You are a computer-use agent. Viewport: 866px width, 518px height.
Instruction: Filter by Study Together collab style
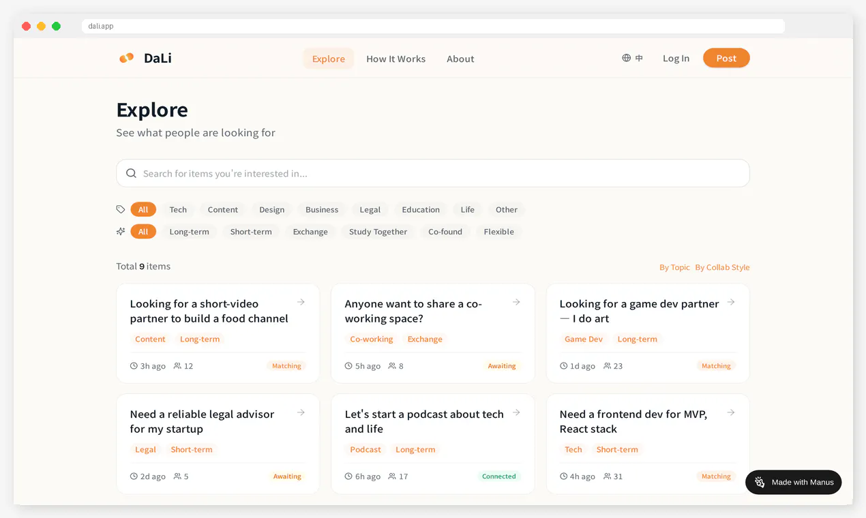tap(378, 231)
